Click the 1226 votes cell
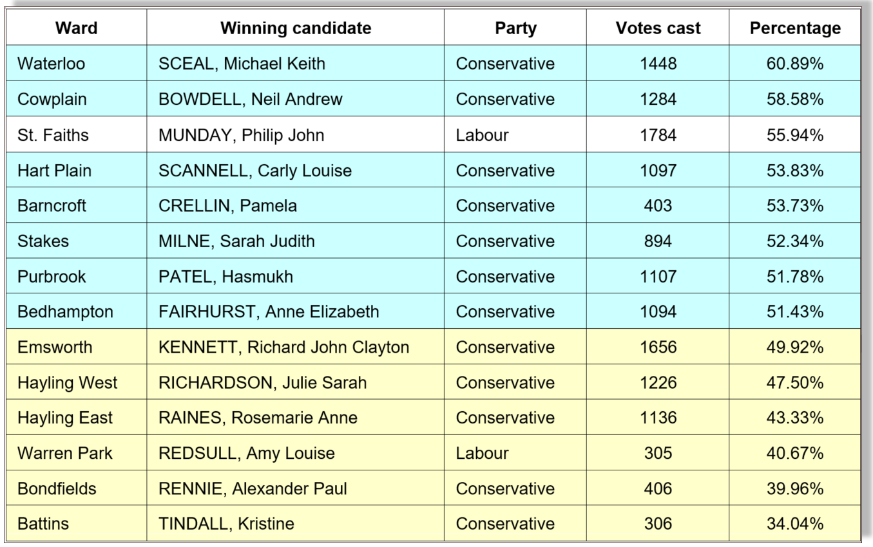The width and height of the screenshot is (873, 547). point(658,383)
